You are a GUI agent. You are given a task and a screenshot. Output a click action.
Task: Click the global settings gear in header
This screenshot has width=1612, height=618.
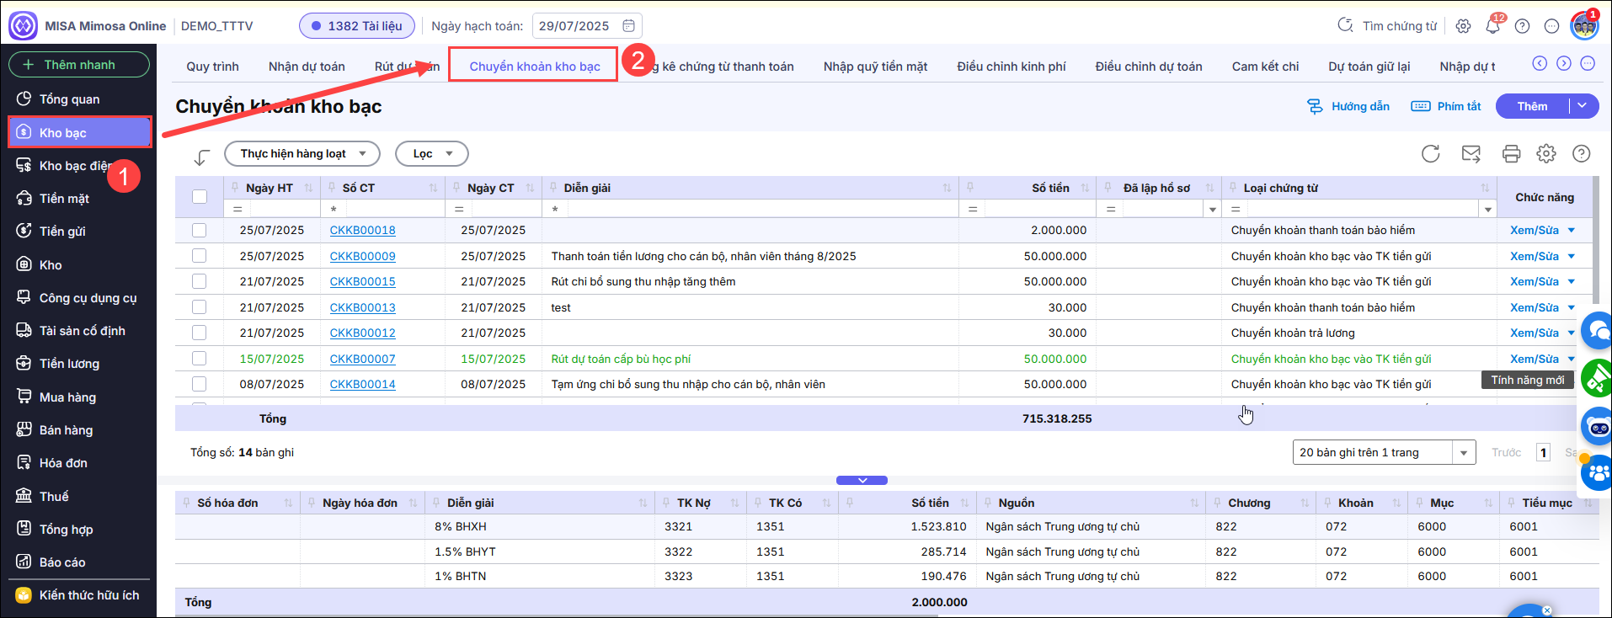[x=1463, y=26]
